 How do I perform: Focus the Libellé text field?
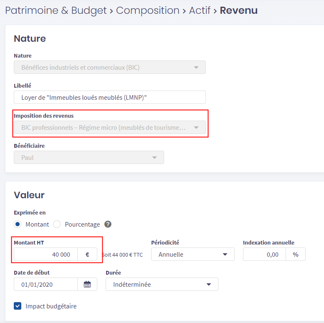[x=109, y=97]
